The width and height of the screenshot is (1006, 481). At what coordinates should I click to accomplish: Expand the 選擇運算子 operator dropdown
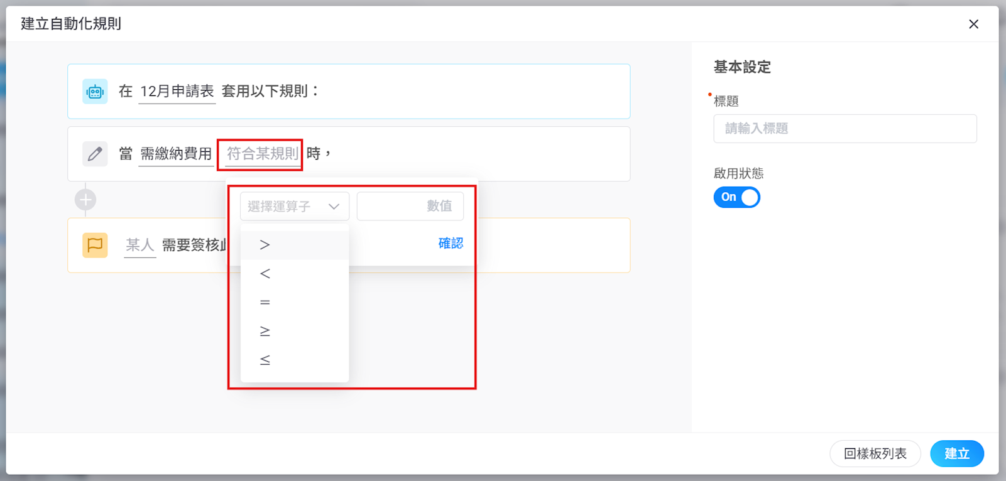pyautogui.click(x=294, y=207)
